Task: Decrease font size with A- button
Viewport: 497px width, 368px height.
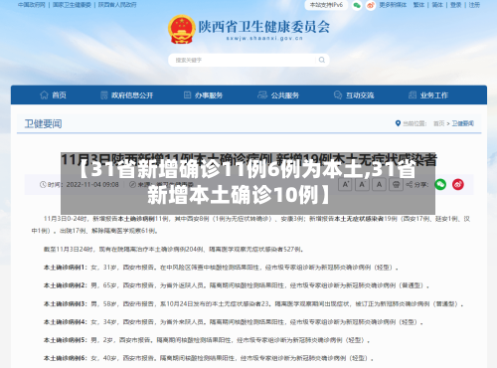Action: 362,184
